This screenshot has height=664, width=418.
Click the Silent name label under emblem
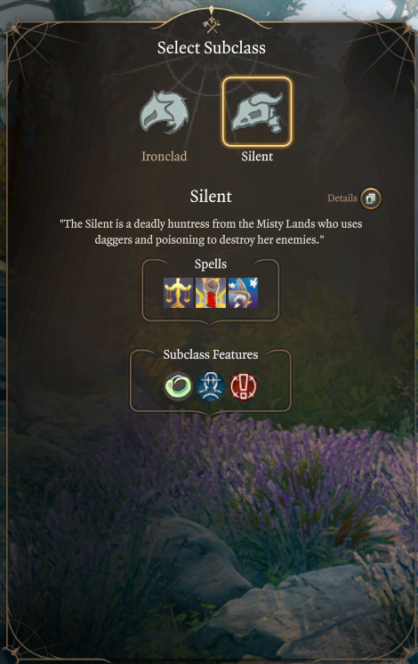click(x=257, y=157)
